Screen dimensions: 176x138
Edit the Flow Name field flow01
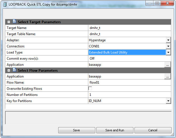tap(130, 83)
